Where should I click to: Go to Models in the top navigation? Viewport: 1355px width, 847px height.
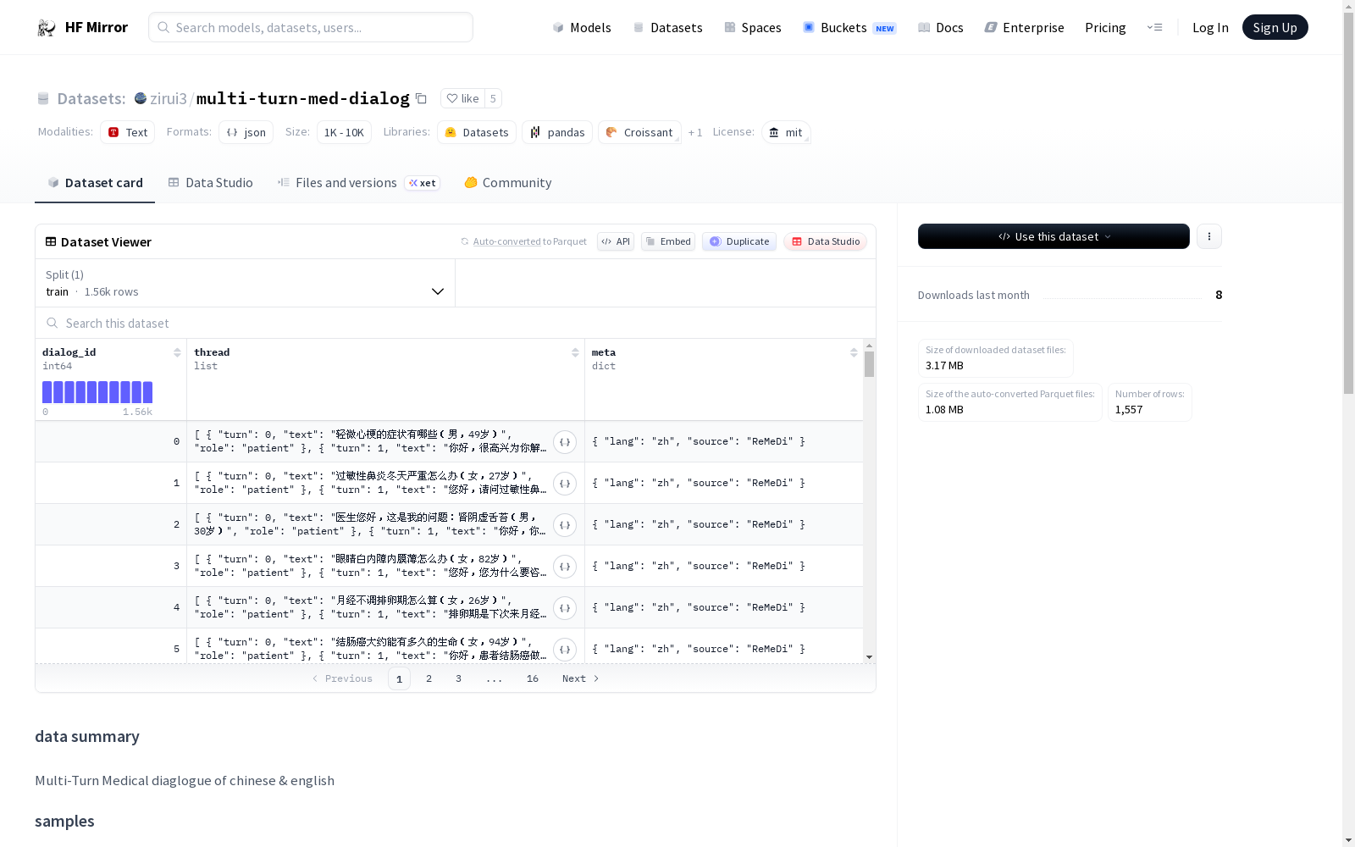(x=582, y=28)
